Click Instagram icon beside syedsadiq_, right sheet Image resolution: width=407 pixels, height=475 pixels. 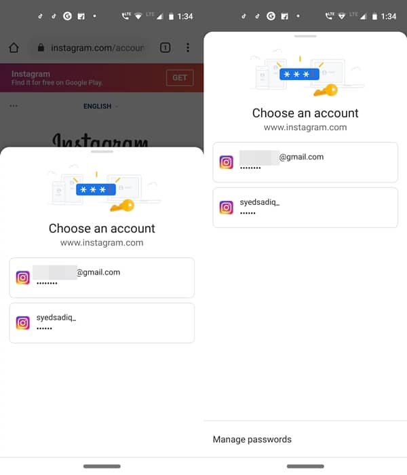pyautogui.click(x=226, y=208)
